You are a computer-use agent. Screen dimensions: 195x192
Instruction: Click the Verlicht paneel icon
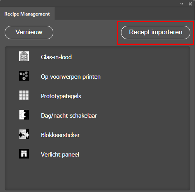(x=24, y=154)
